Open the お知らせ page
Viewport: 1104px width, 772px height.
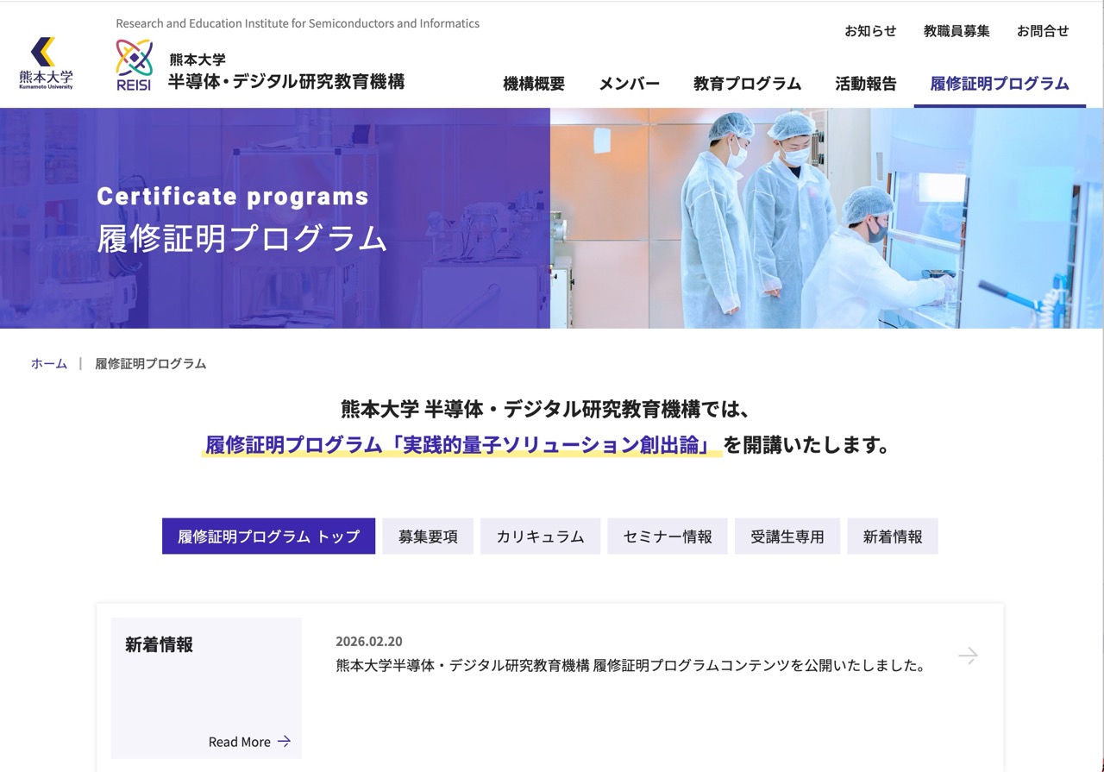[x=870, y=31]
